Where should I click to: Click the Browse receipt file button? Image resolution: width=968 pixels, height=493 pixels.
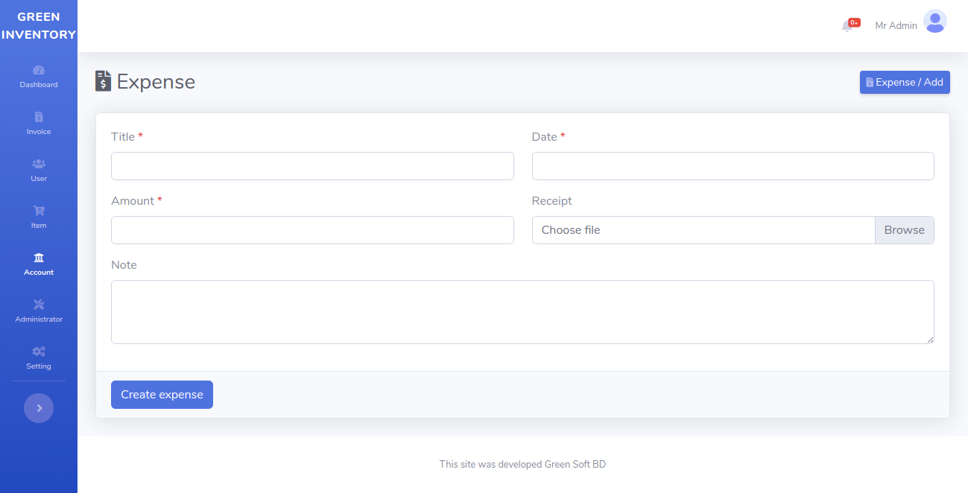pyautogui.click(x=904, y=230)
